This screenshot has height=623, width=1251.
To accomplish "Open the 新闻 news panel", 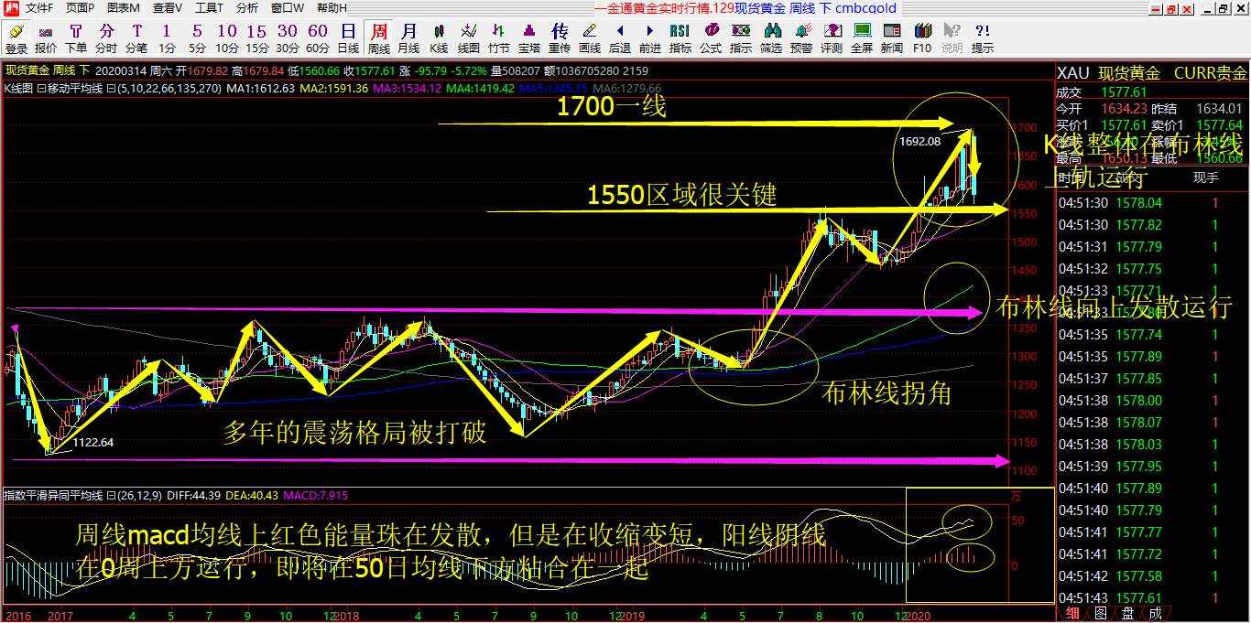I will 892,38.
